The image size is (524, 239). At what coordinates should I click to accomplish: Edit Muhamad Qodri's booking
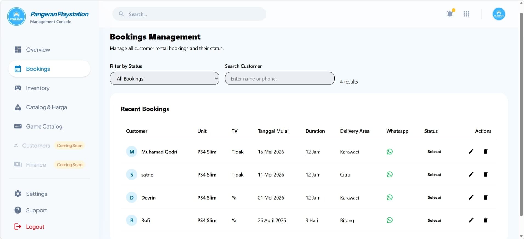tap(471, 152)
